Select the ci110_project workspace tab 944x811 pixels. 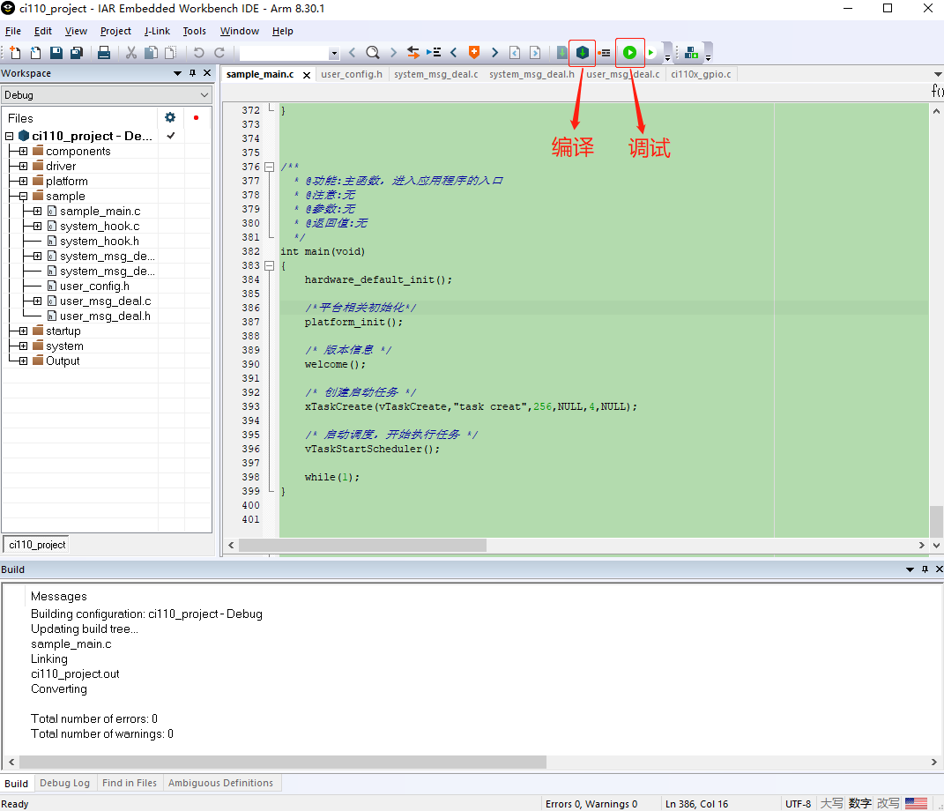[37, 544]
